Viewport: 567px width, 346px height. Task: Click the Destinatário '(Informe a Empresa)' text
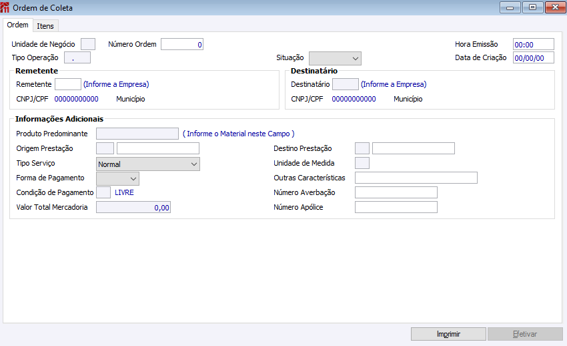pyautogui.click(x=394, y=84)
